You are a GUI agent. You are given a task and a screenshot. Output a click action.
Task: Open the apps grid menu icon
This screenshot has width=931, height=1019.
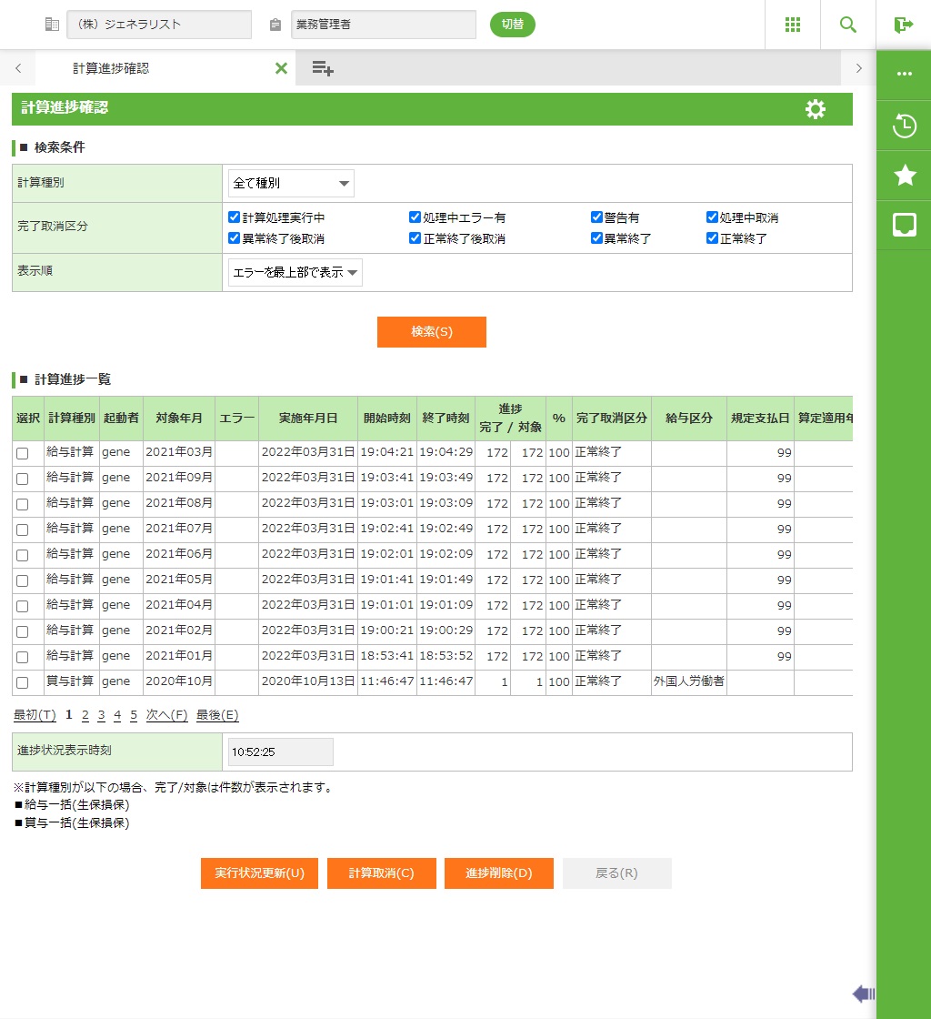click(793, 25)
